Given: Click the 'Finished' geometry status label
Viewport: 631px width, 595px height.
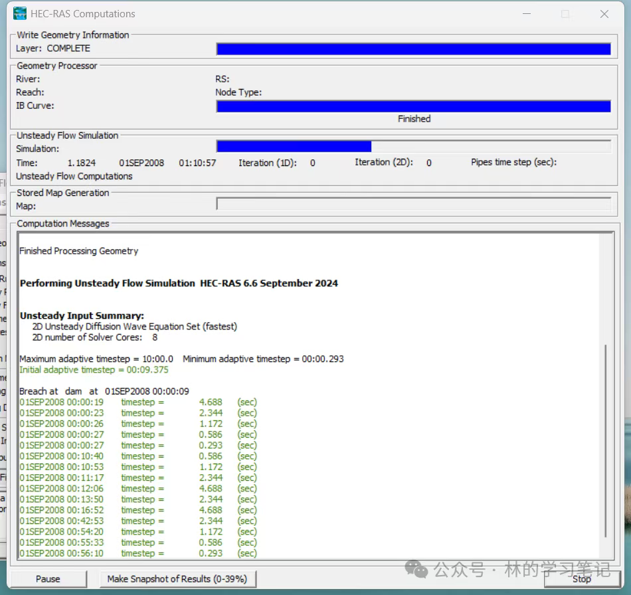Looking at the screenshot, I should pos(414,119).
